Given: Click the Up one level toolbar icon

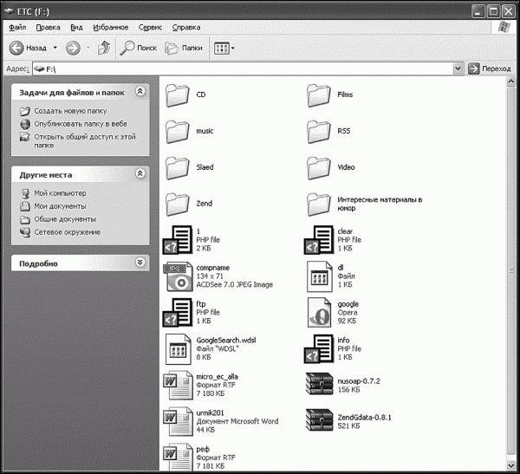Looking at the screenshot, I should pyautogui.click(x=104, y=49).
